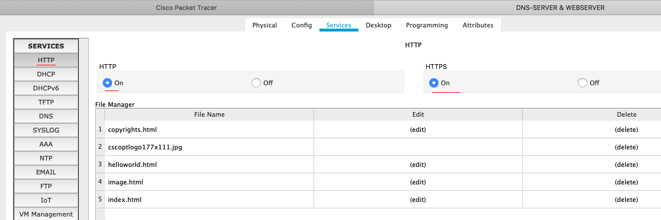
Task: Open the FTP service settings
Action: [x=46, y=186]
